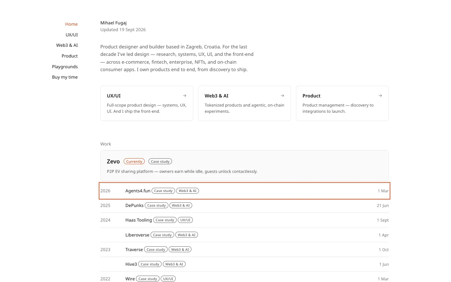Open the Home navigation link
451x282 pixels.
pyautogui.click(x=71, y=24)
